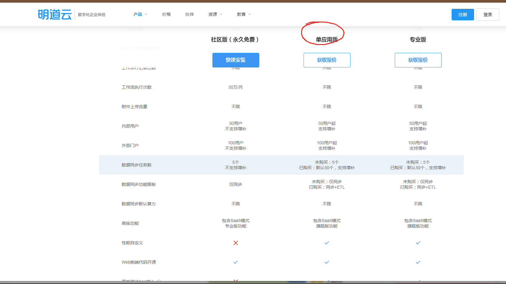Click the 登录 button

487,15
